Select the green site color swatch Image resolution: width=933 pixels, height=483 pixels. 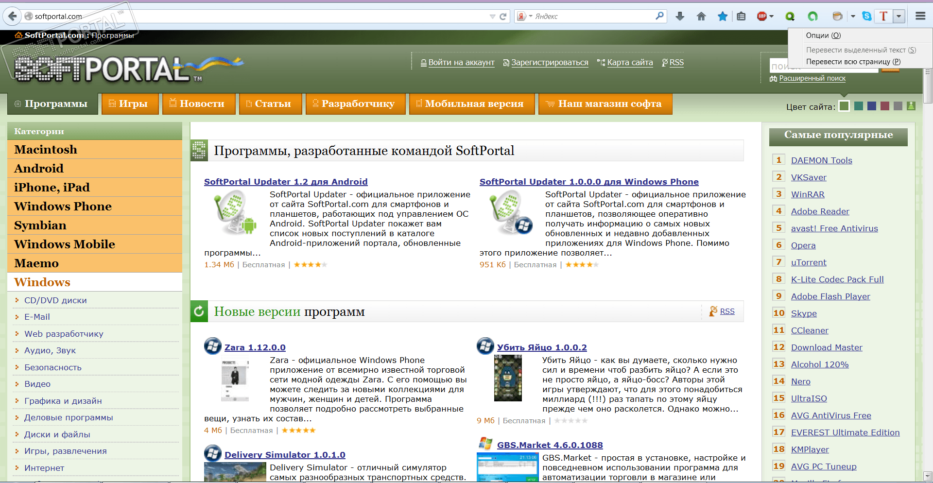coord(844,106)
